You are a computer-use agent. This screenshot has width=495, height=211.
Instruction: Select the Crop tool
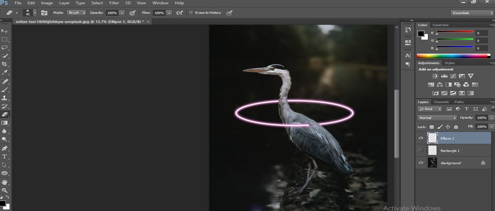pyautogui.click(x=5, y=64)
